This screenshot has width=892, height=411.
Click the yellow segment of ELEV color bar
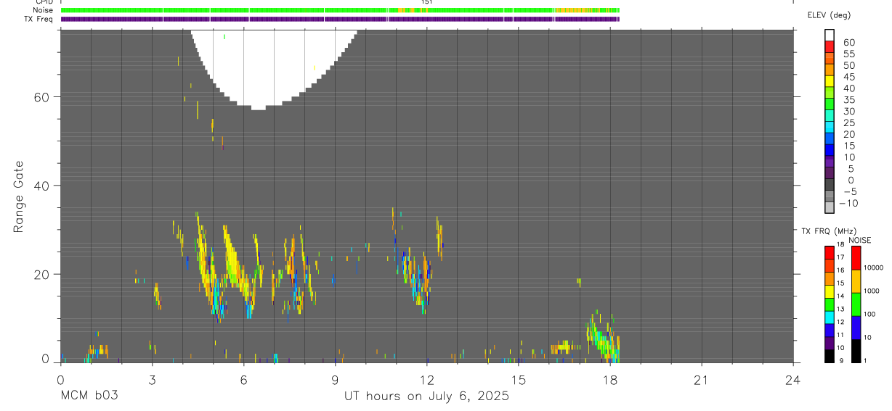pos(830,81)
